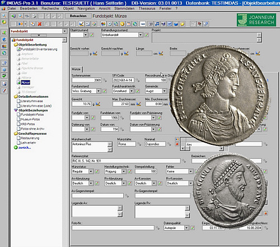Click the thesaurus icon beside Fundumstand dropdown
Screen dimensions: 280x247
(x=105, y=91)
